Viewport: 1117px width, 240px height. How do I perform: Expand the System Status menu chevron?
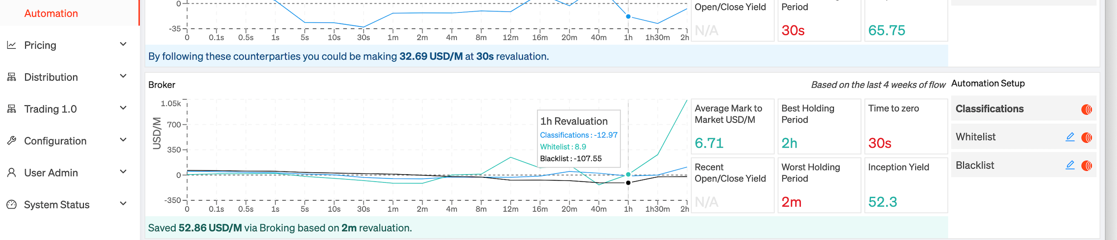coord(123,204)
